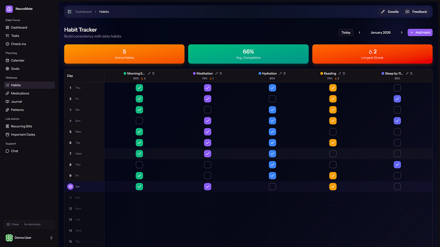Check Sleep by 11 for day 1 Thu
This screenshot has height=247, width=440.
tap(397, 88)
